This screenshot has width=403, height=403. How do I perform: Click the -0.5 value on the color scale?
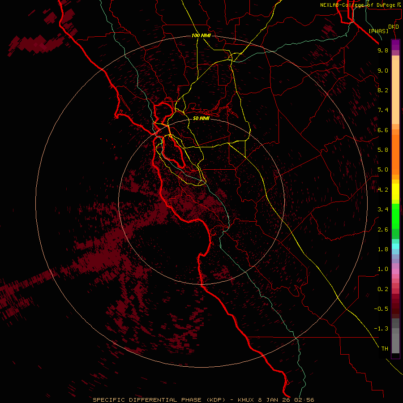click(x=381, y=309)
